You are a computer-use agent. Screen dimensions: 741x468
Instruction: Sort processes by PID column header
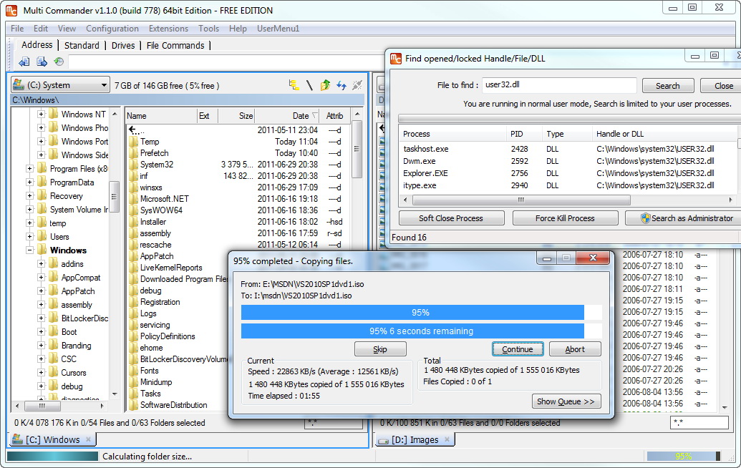click(x=523, y=134)
